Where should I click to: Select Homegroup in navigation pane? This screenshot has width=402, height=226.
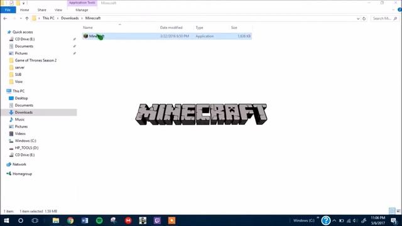pyautogui.click(x=22, y=174)
